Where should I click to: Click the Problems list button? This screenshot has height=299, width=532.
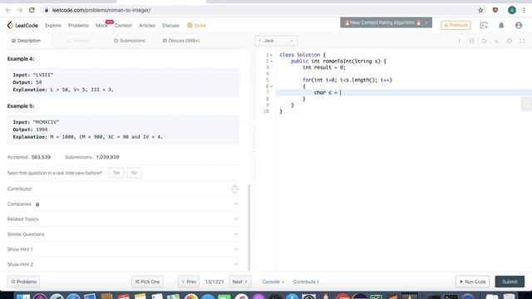tap(23, 282)
